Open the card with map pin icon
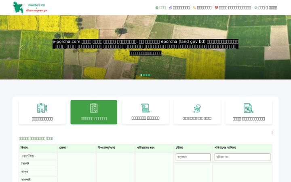The image size is (291, 182). click(x=197, y=112)
